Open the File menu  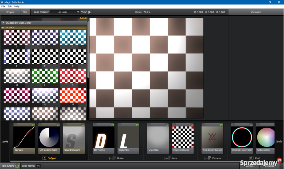pos(3,6)
